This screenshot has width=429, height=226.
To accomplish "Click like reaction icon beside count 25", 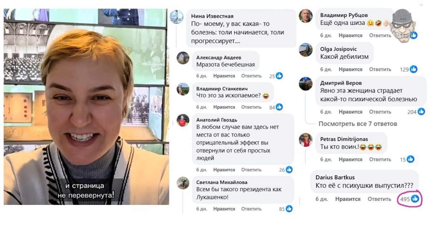I will 279,76.
